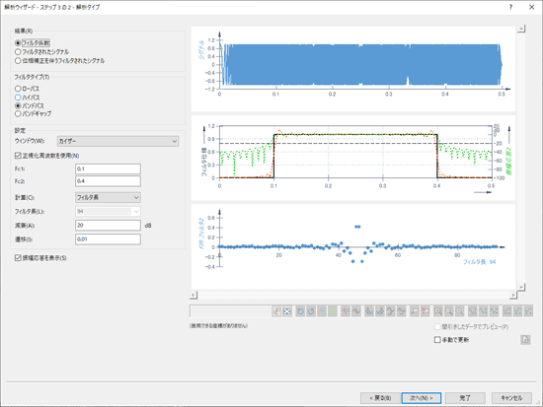Click the help question mark in title bar
Screen dimensions: 543x407
510,7
